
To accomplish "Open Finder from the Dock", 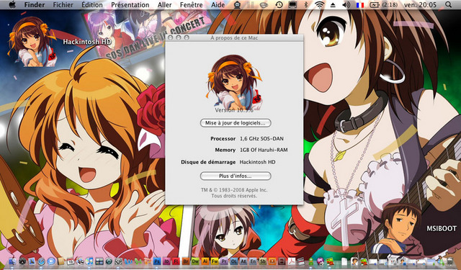I will (12, 261).
